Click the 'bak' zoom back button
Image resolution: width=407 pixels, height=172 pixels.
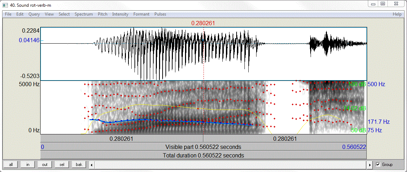79,165
